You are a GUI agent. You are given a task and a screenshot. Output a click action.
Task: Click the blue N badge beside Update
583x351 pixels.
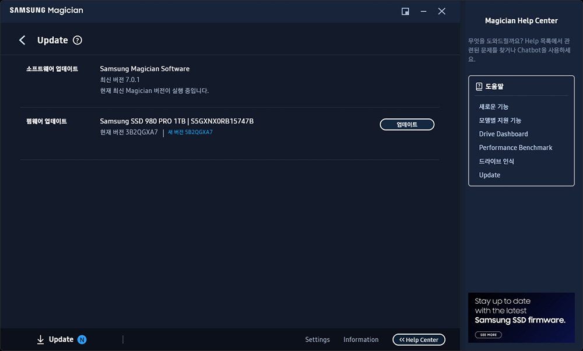tap(82, 339)
